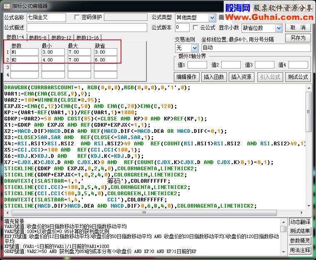Click code editor vertical scrollbar thumb
This screenshot has height=260, width=316.
coord(309,112)
